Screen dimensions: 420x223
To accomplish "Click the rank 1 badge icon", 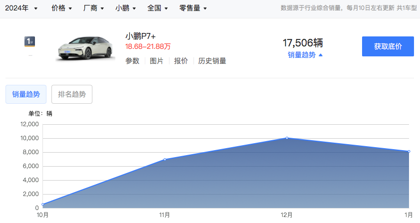I will coord(30,42).
